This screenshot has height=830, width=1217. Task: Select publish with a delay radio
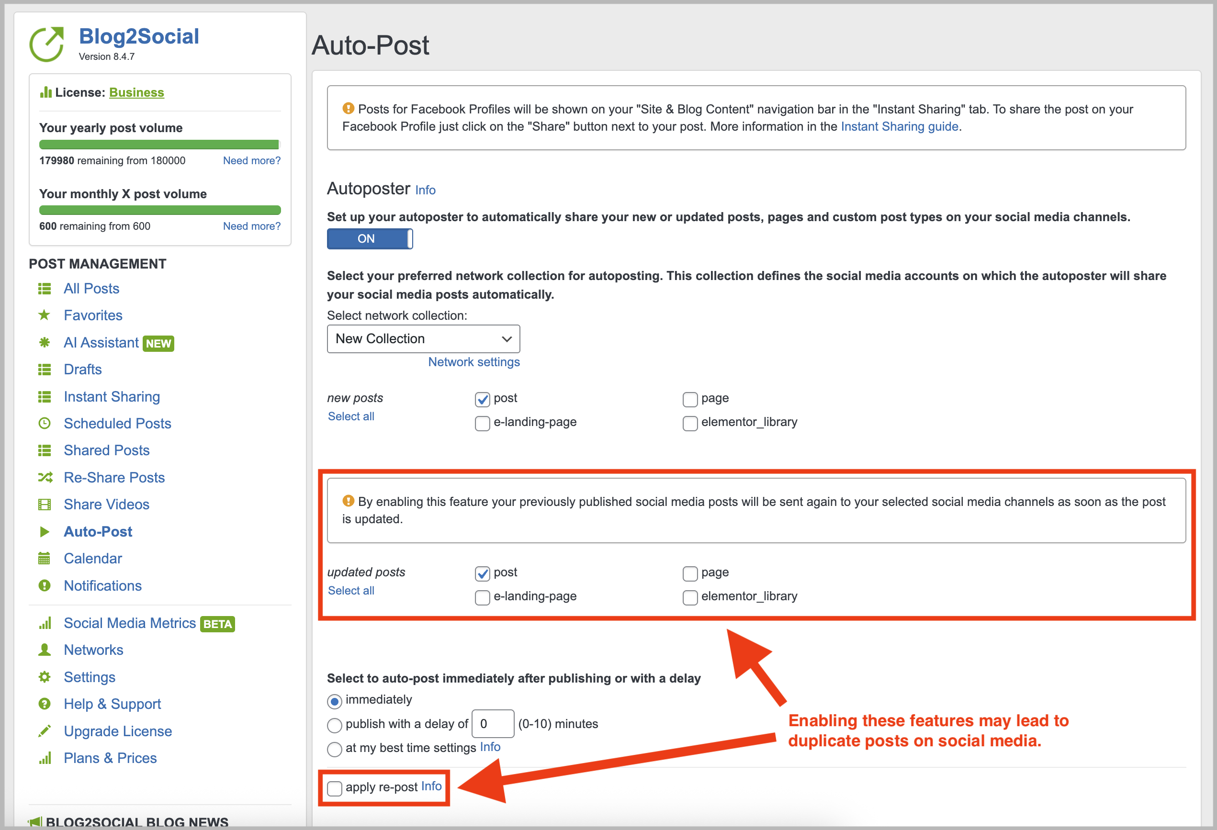pyautogui.click(x=334, y=725)
